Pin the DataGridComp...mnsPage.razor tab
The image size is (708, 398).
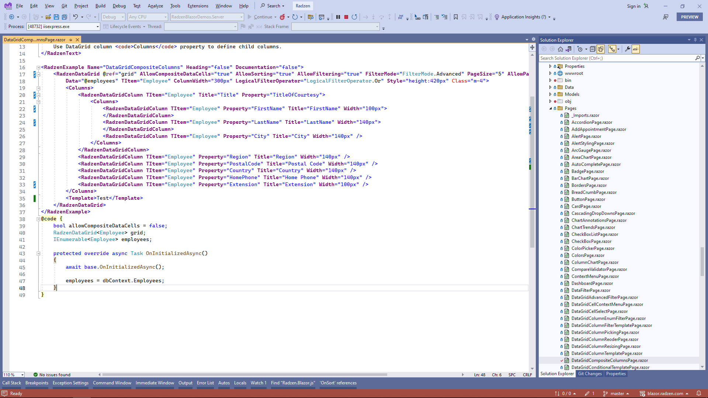70,40
